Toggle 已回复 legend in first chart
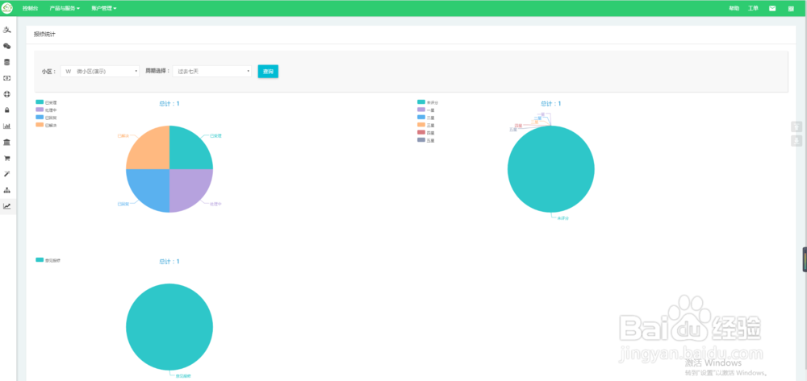 click(46, 117)
